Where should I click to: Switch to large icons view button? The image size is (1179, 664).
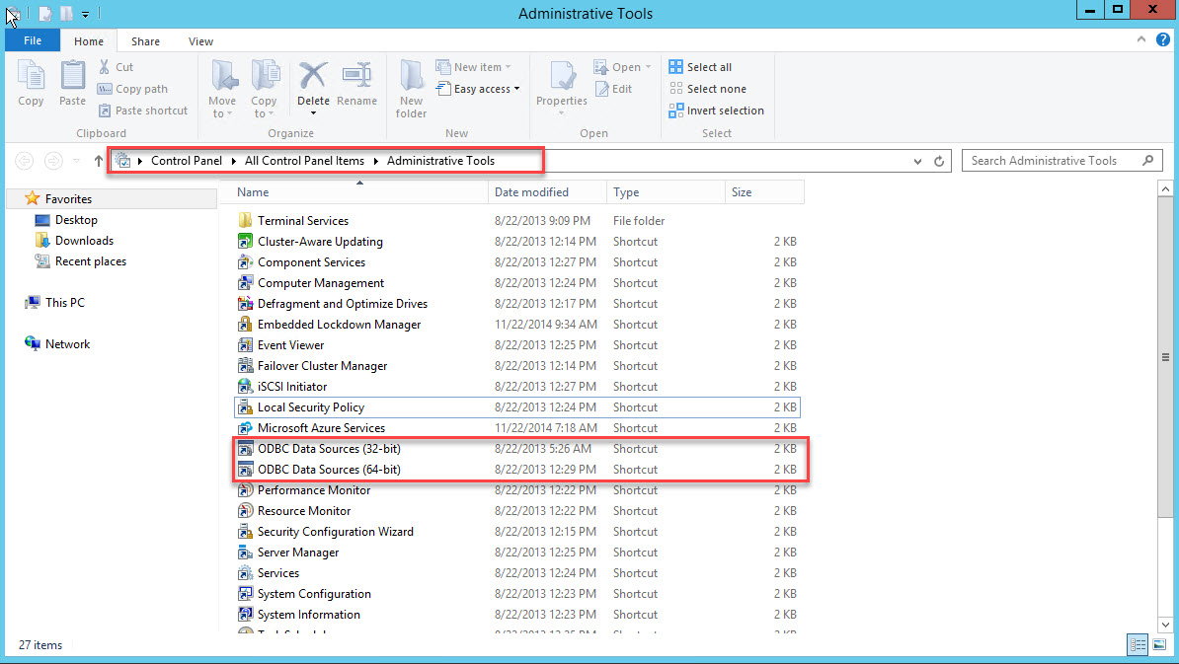click(x=1159, y=644)
